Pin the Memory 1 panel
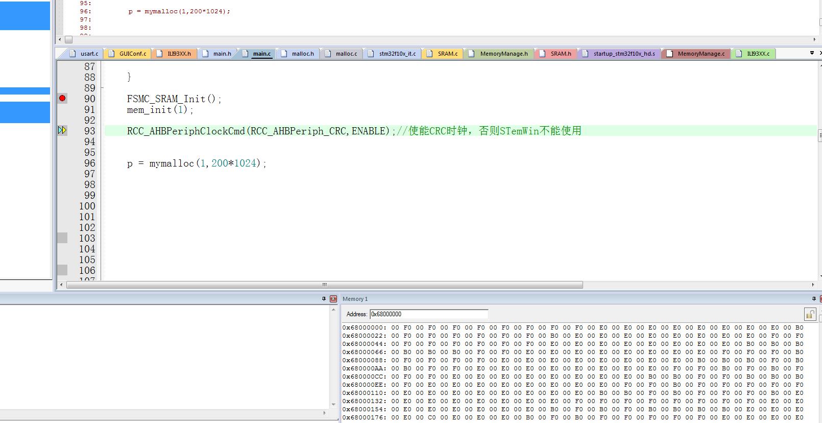The height and width of the screenshot is (423, 822). pyautogui.click(x=814, y=299)
